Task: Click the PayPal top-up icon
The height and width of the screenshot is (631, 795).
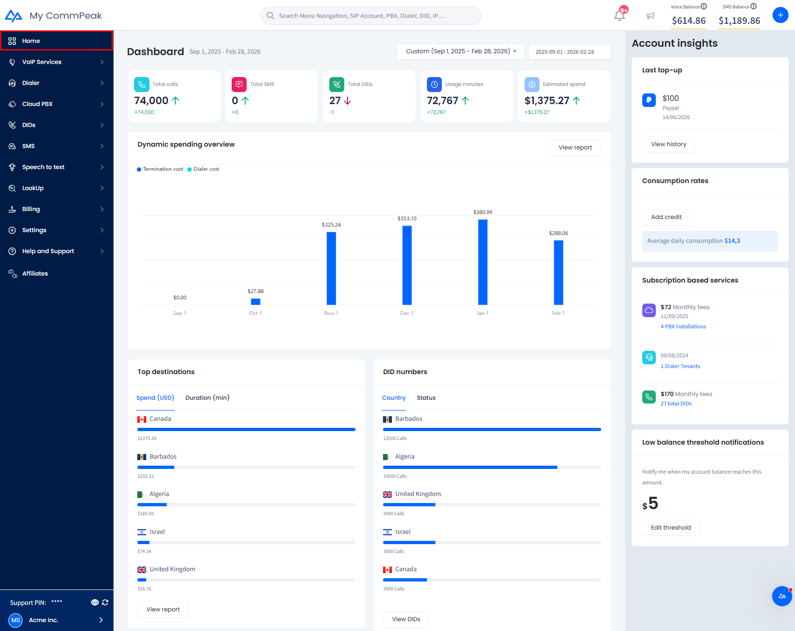Action: 649,100
